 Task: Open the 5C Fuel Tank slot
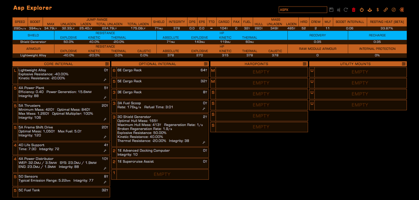[x=61, y=192]
